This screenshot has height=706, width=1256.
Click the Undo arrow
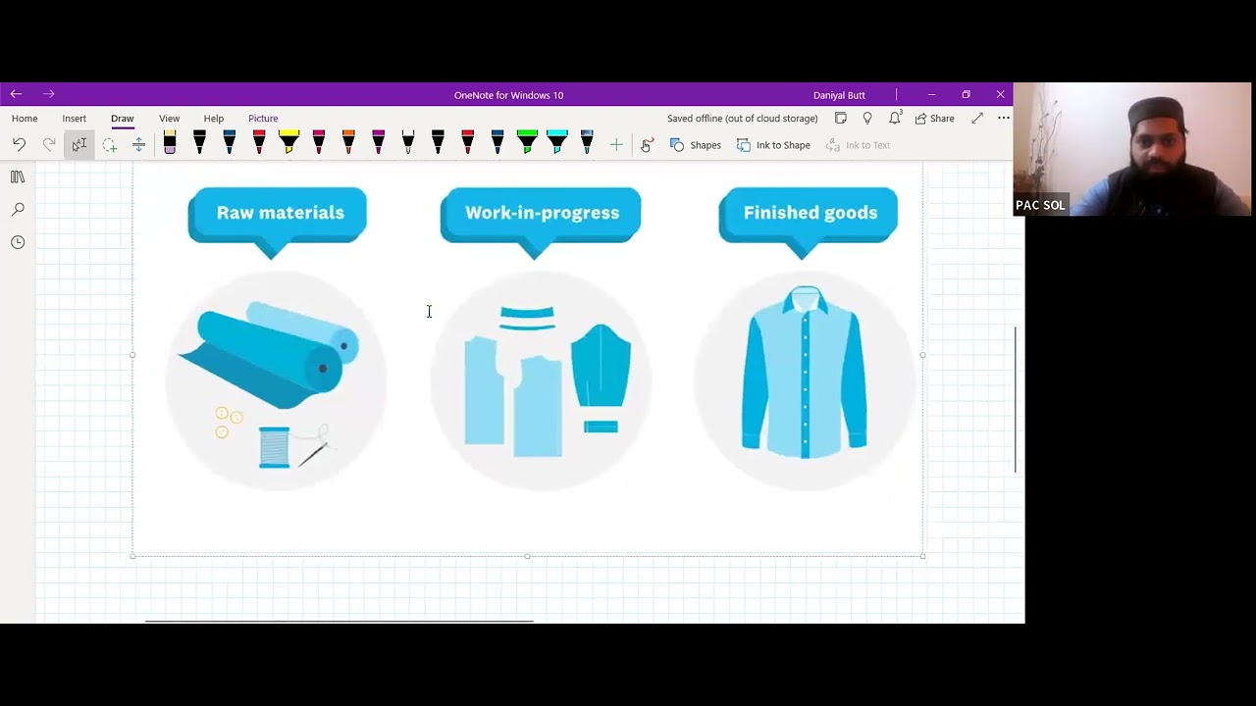[x=19, y=145]
